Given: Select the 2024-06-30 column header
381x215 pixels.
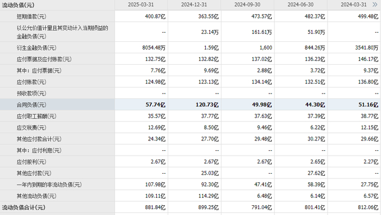Looking at the screenshot, I should coord(300,4).
